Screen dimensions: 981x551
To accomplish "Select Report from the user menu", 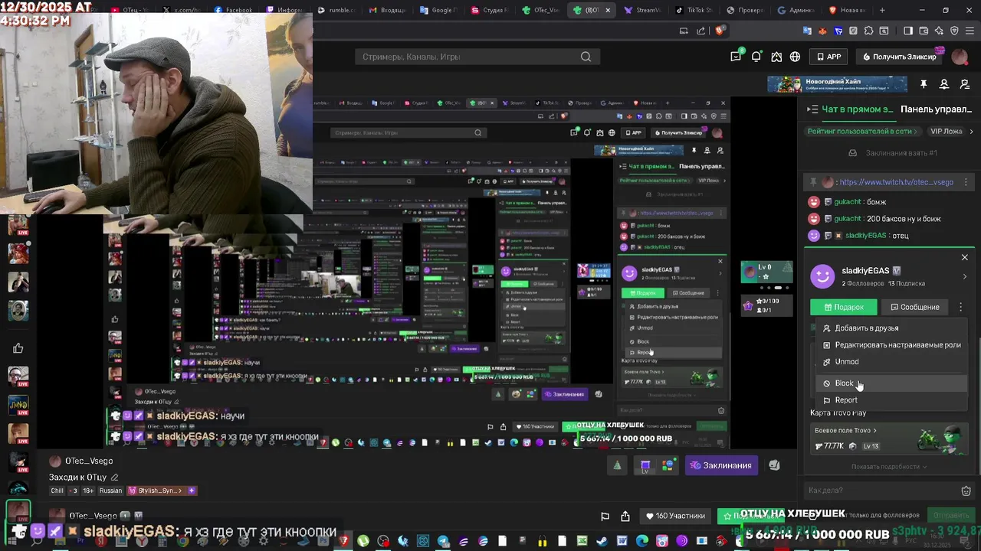I will 893,400.
